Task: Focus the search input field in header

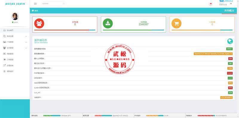Action: tap(53, 4)
